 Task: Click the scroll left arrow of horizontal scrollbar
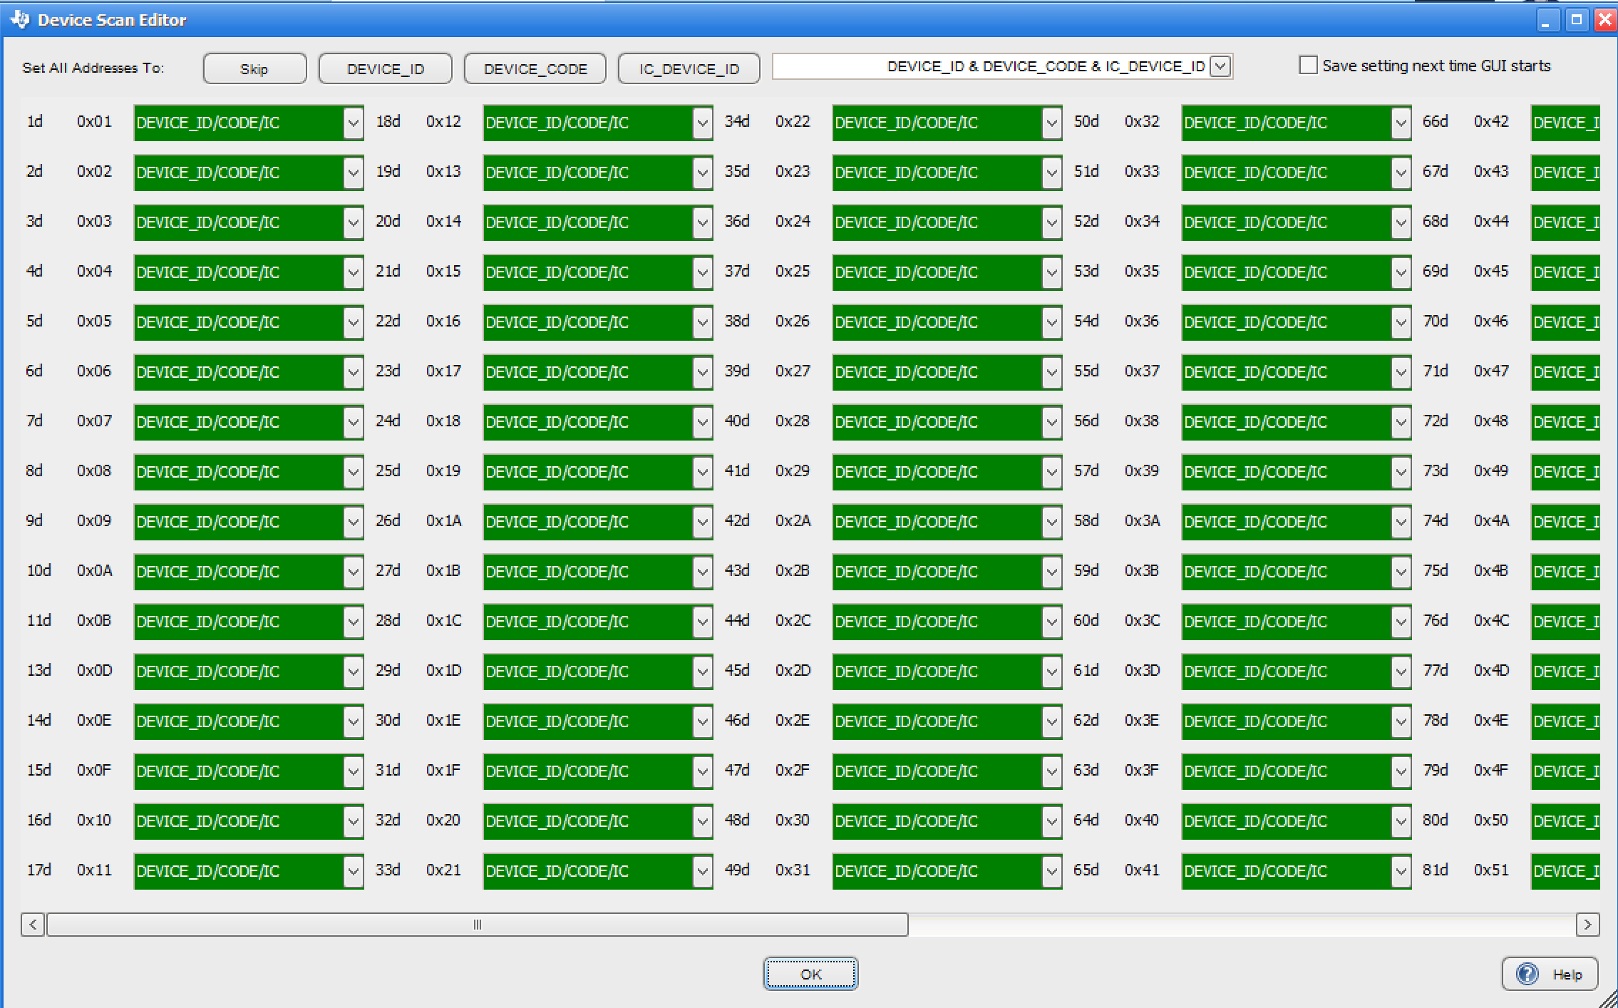tap(33, 925)
